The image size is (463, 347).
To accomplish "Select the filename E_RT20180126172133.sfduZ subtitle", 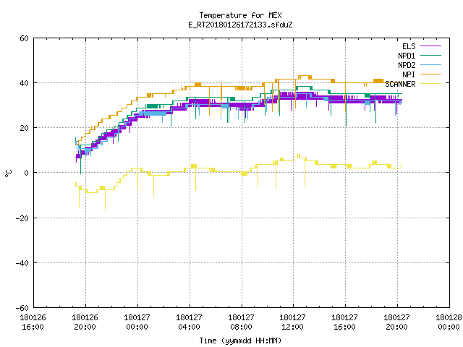I will [x=240, y=25].
